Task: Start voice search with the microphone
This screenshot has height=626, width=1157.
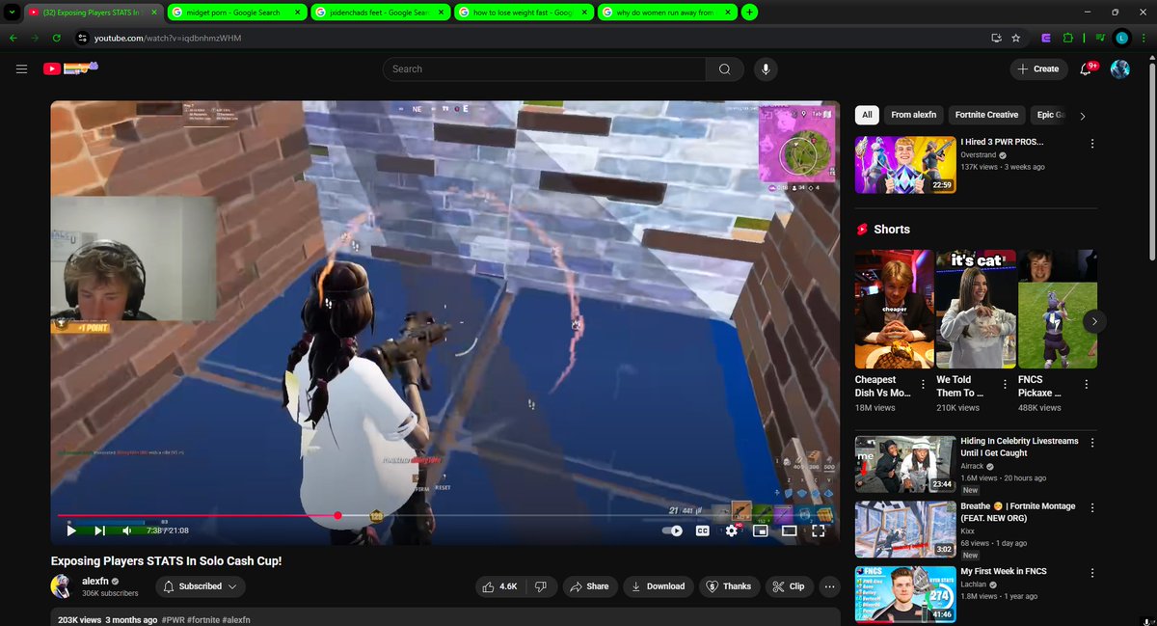Action: tap(766, 68)
